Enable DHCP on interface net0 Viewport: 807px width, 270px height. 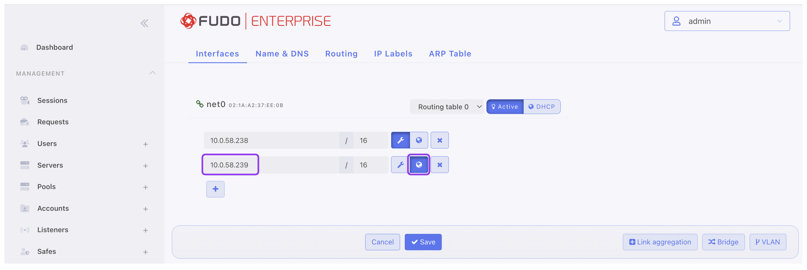pos(542,106)
